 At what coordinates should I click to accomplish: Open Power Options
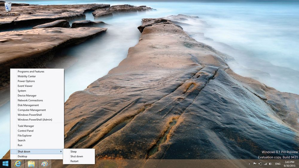pos(37,81)
